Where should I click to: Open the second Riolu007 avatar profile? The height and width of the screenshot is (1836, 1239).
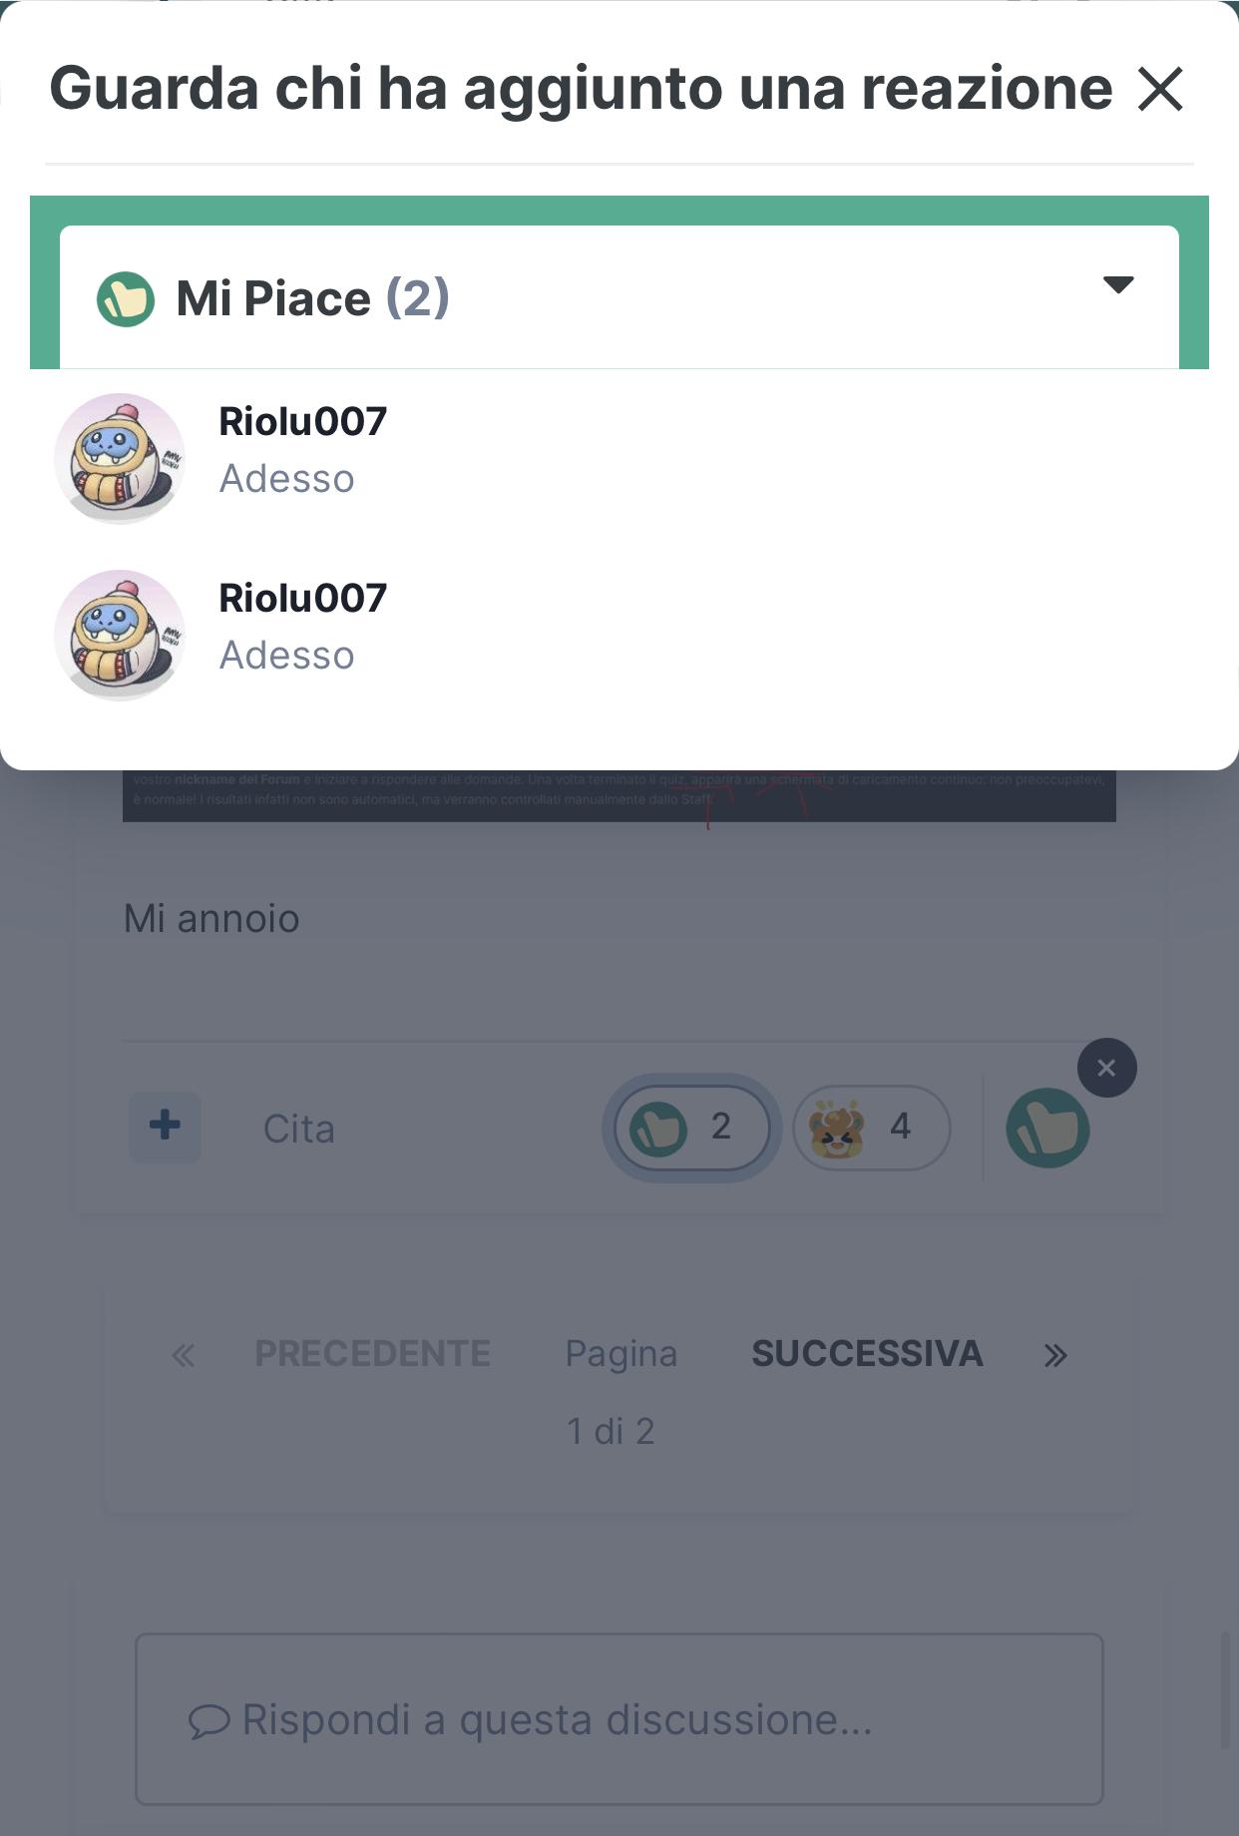click(x=120, y=635)
